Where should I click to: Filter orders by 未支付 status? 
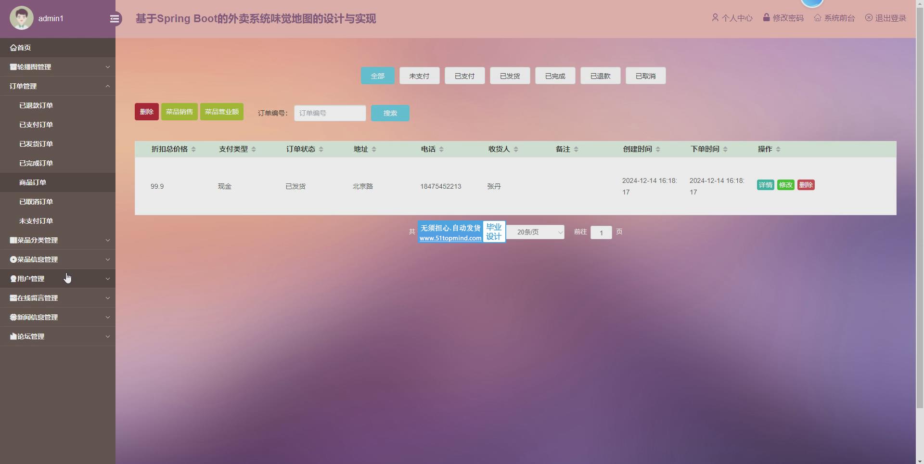[x=419, y=76]
